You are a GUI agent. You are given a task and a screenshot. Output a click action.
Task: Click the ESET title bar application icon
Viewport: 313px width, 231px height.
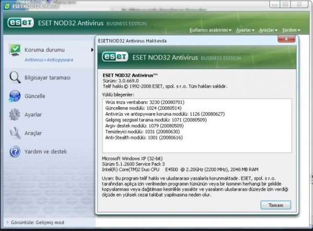point(7,7)
